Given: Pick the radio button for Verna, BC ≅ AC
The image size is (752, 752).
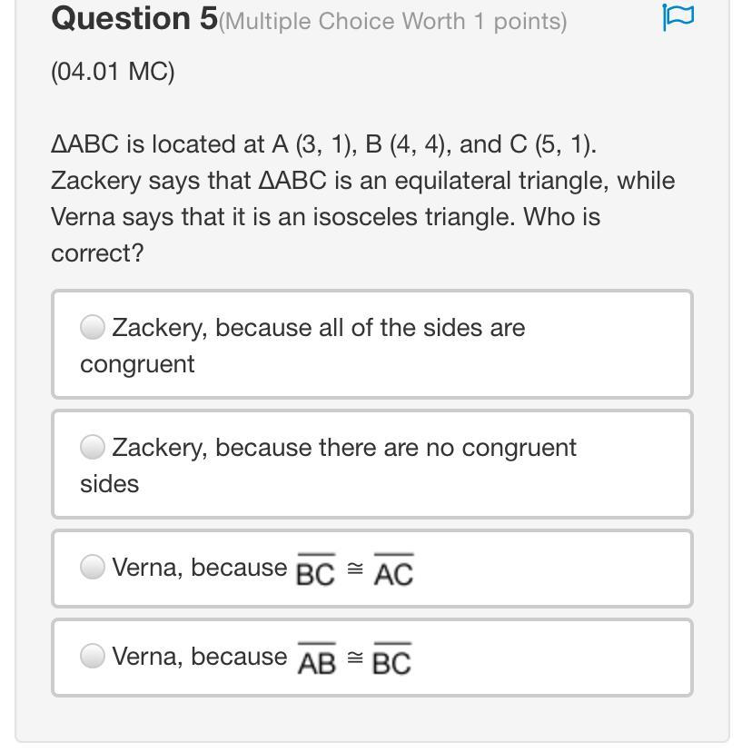Looking at the screenshot, I should [x=92, y=568].
